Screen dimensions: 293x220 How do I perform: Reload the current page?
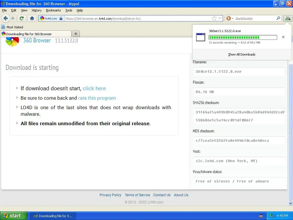(x=22, y=18)
